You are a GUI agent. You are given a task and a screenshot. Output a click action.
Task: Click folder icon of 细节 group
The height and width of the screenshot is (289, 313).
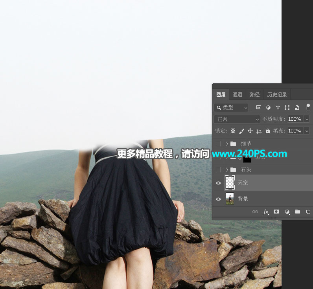point(233,144)
